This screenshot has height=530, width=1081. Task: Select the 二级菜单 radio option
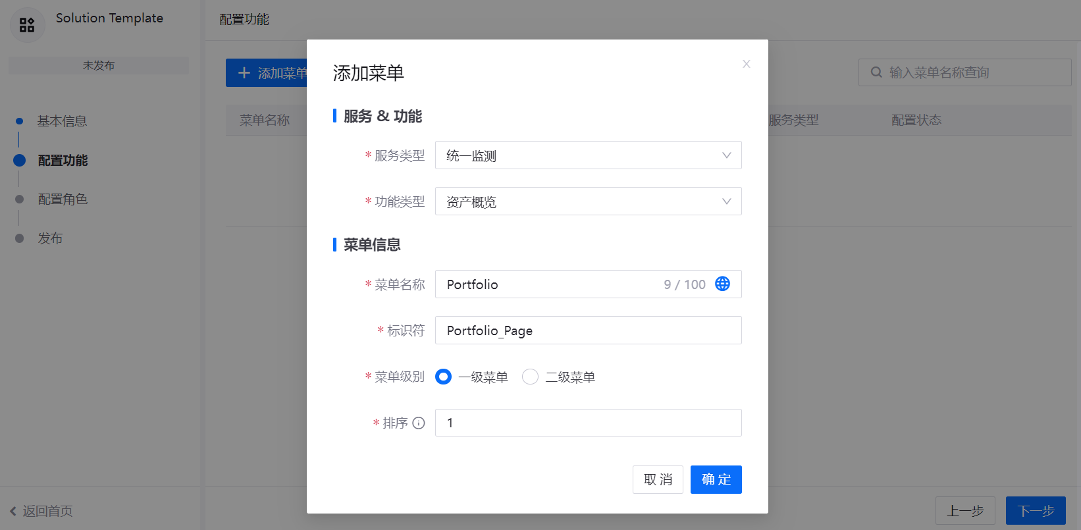coord(530,377)
